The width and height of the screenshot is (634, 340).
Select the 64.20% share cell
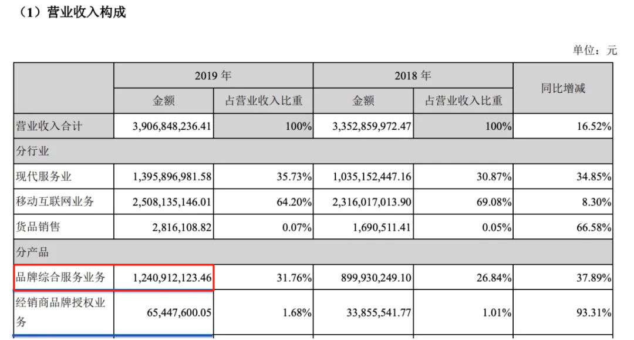294,202
